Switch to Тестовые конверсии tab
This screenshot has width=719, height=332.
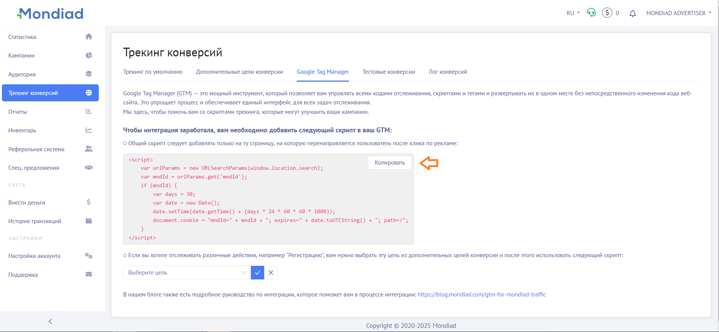point(389,72)
